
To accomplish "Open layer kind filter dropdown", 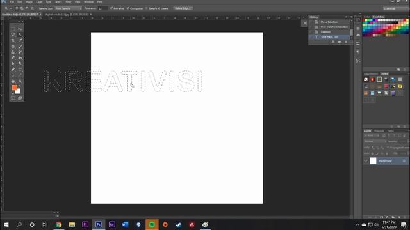I will [x=372, y=135].
